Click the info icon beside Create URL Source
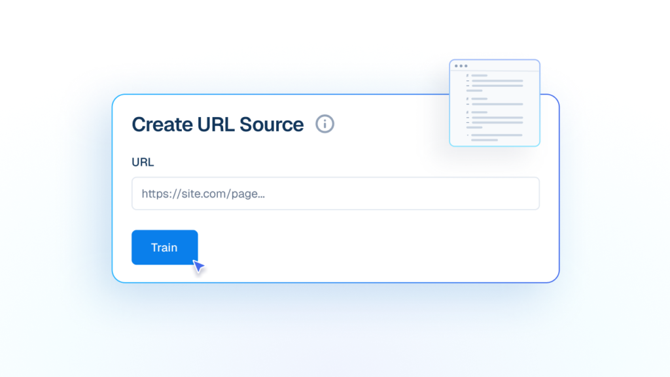The image size is (670, 377). pyautogui.click(x=325, y=124)
